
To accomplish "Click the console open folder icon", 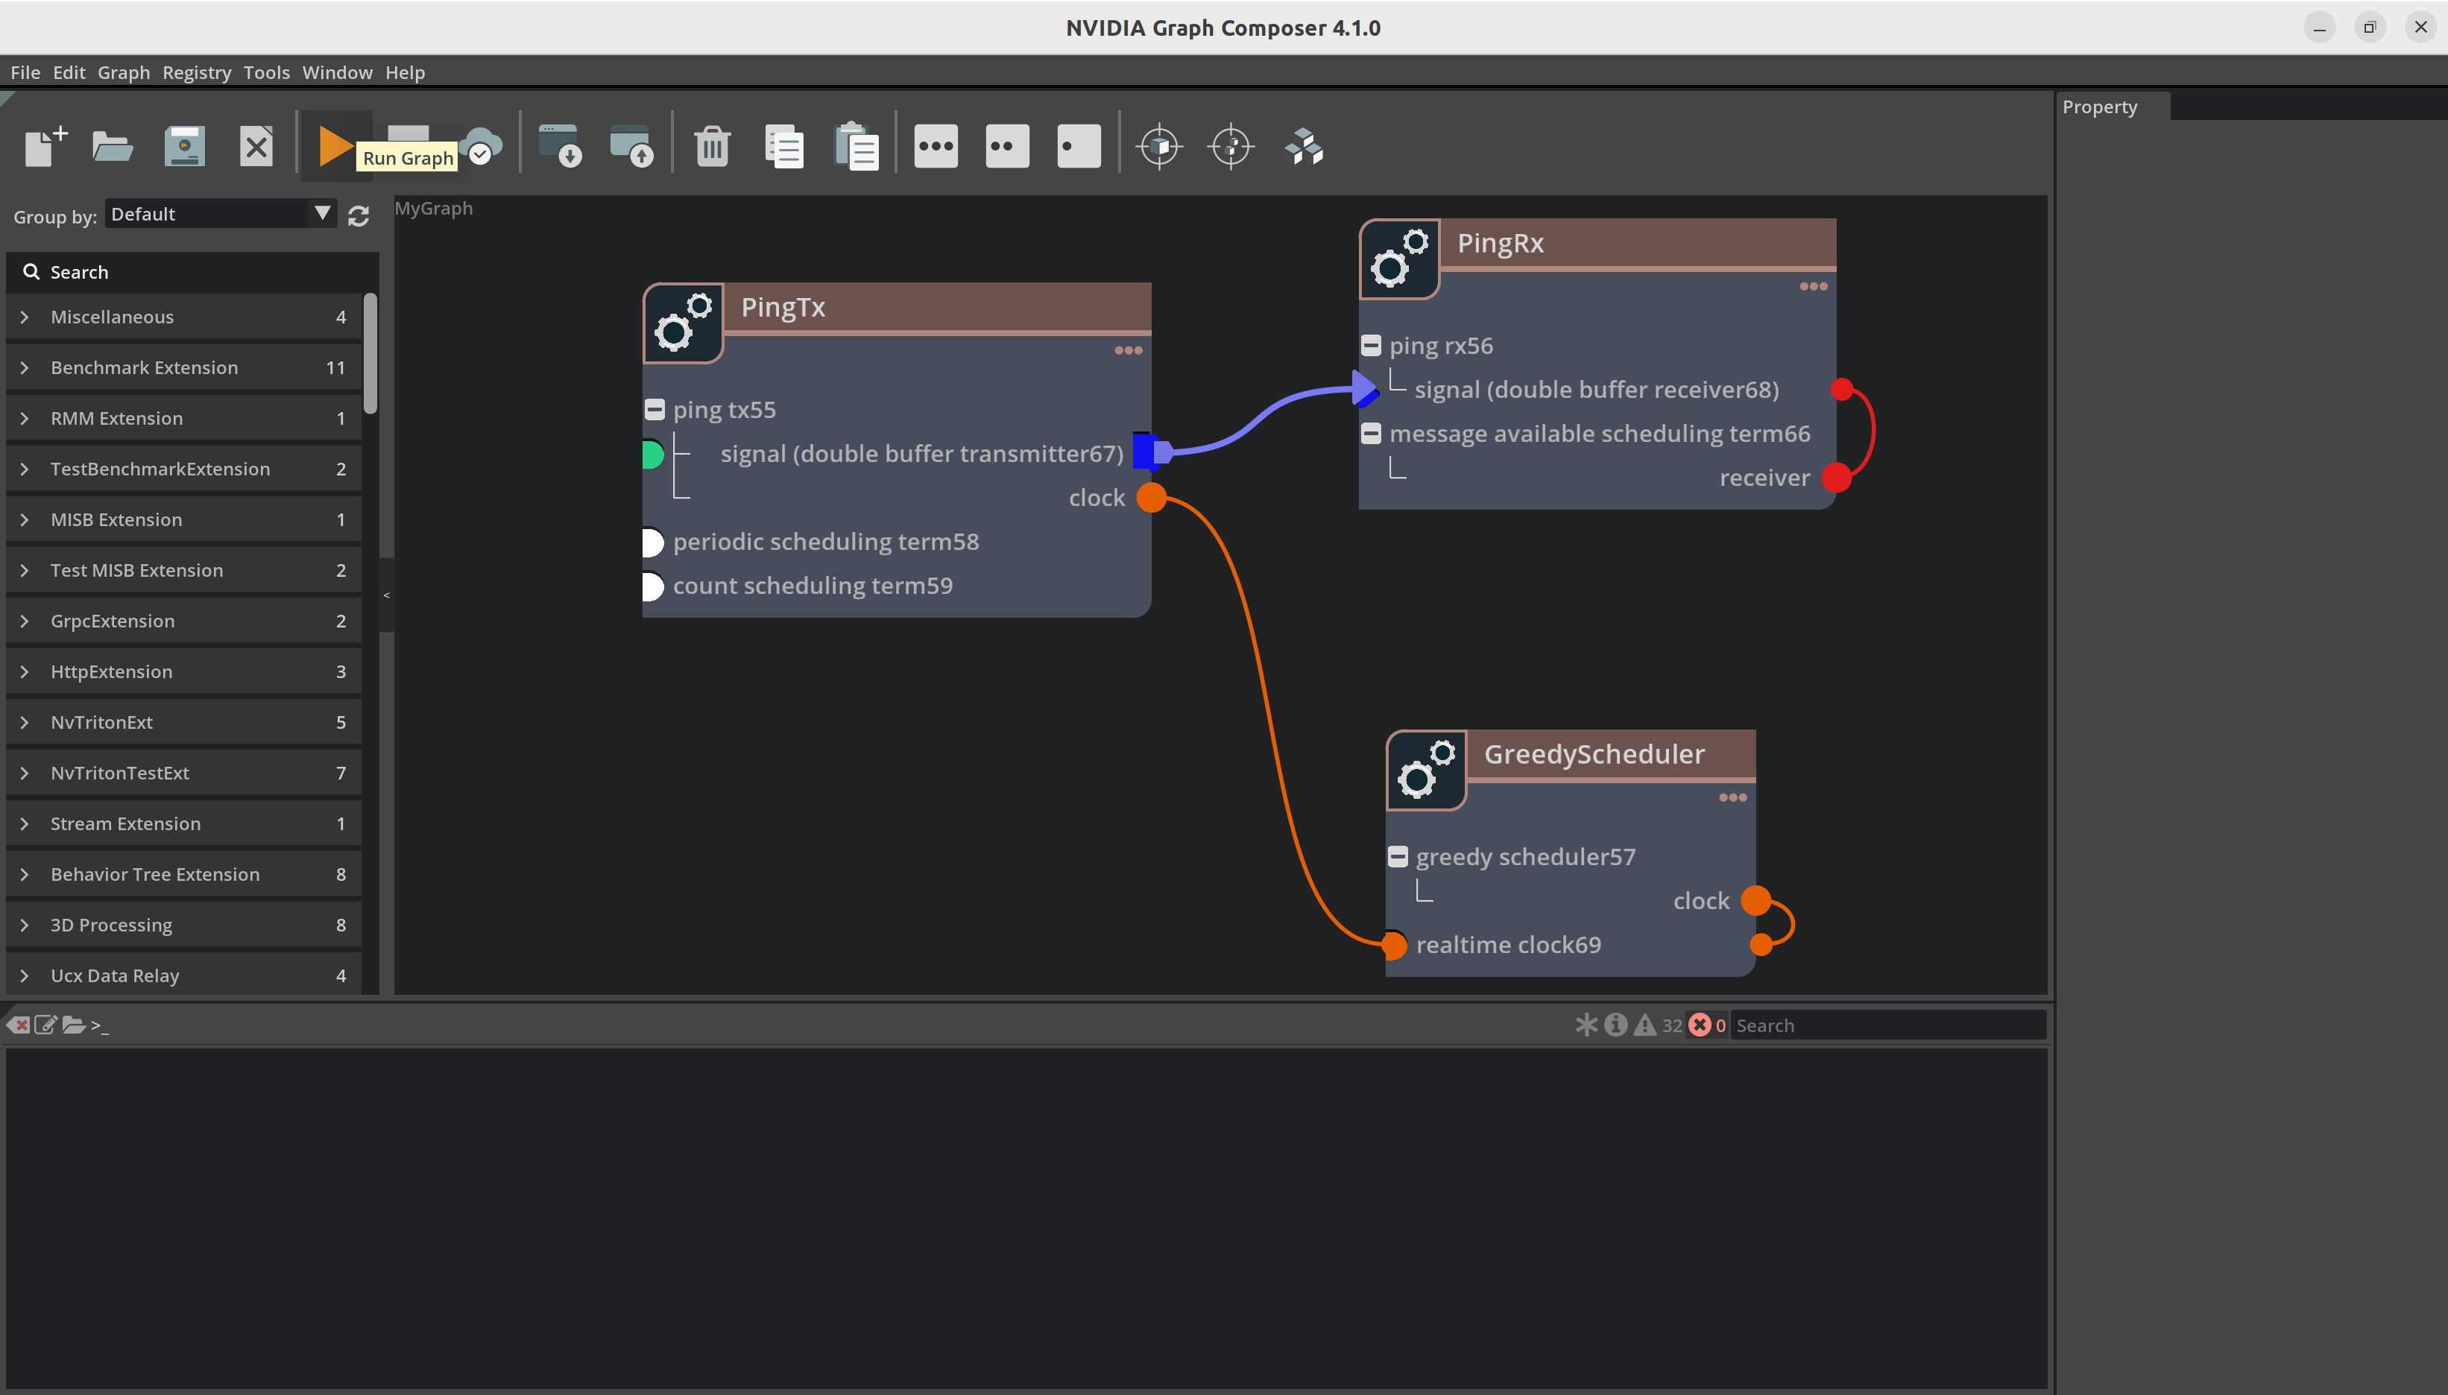I will [74, 1025].
